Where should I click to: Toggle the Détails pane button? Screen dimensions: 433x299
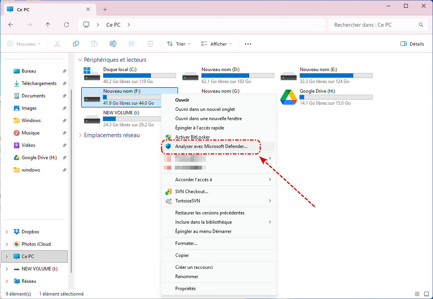412,44
